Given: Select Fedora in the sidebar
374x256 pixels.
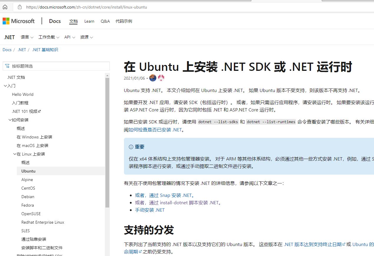Looking at the screenshot, I should tap(28, 205).
